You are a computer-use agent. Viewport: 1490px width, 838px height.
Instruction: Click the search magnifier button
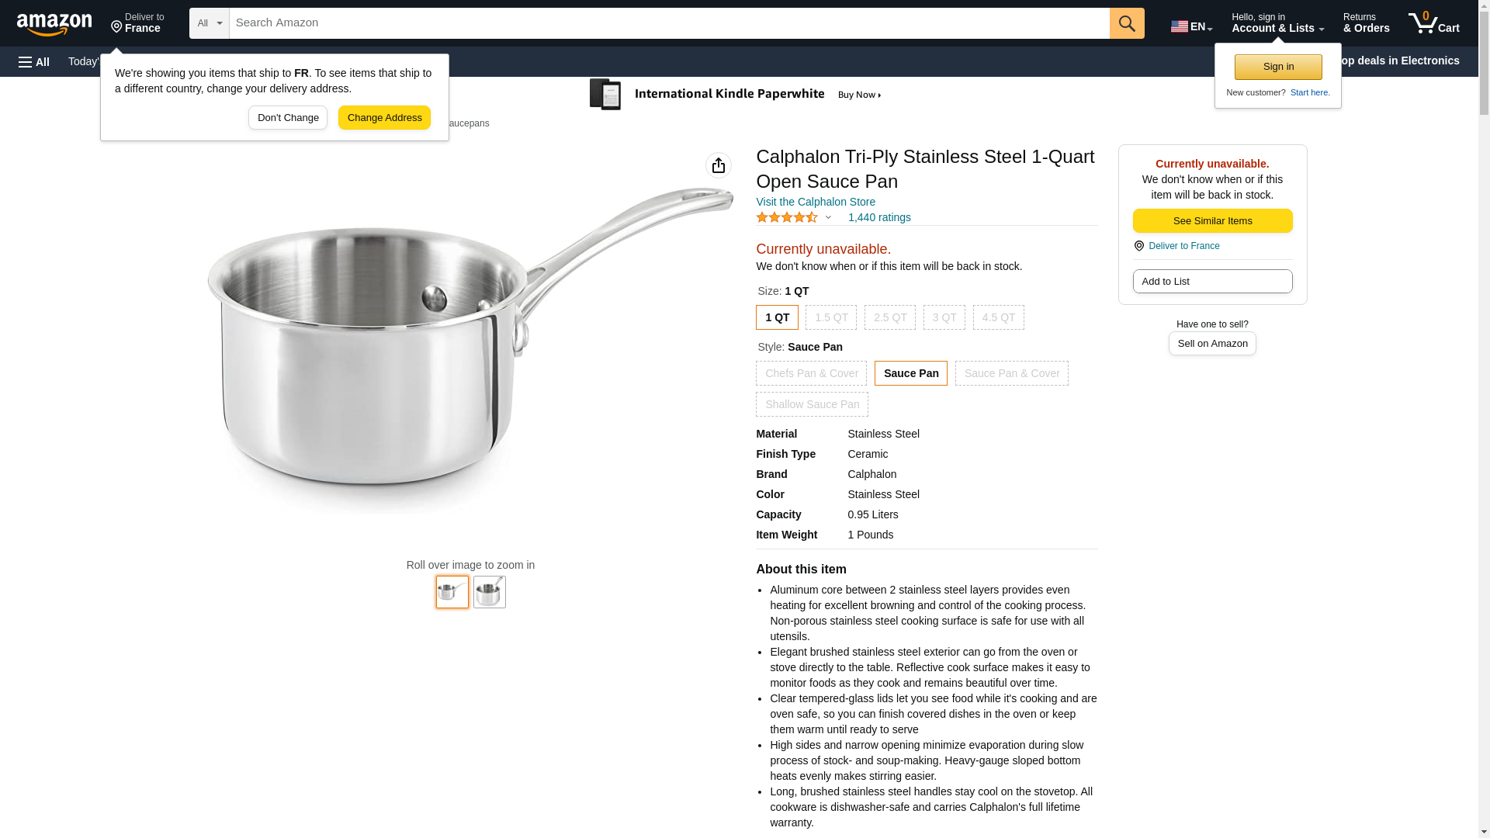click(x=1127, y=23)
